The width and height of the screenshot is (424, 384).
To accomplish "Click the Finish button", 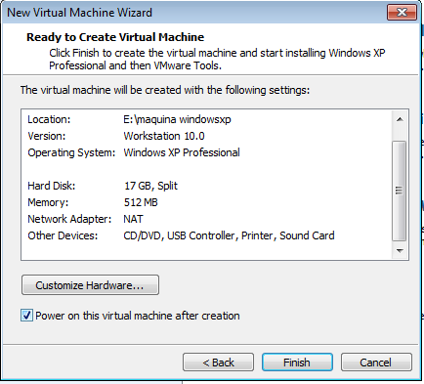I will coord(297,363).
